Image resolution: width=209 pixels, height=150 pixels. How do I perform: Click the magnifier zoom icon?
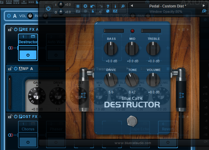[x=123, y=6]
